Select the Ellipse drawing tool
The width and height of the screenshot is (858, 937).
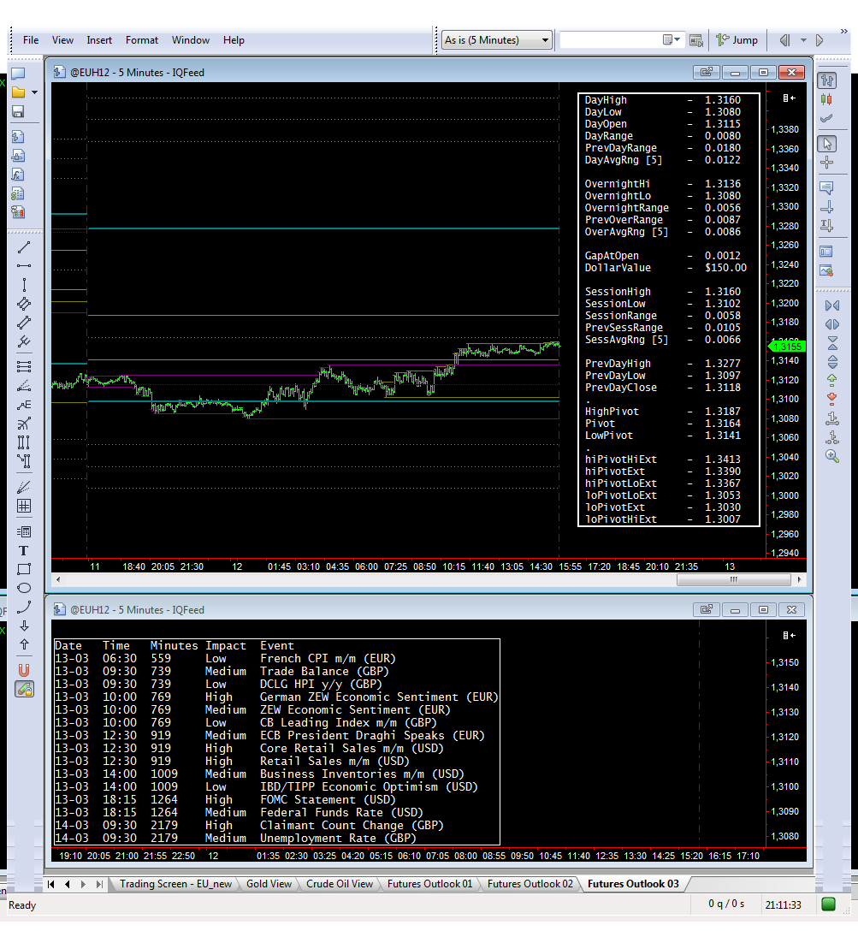24,588
